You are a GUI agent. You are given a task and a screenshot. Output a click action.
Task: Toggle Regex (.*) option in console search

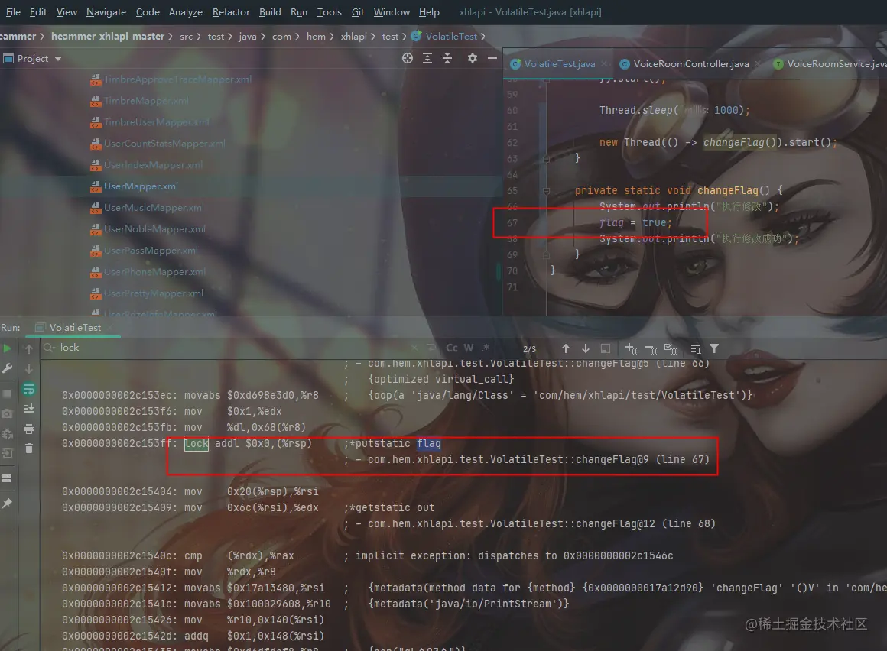pos(485,348)
